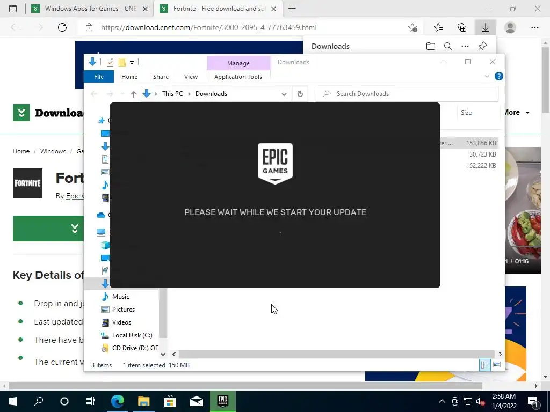Show hidden system tray icons
The height and width of the screenshot is (412, 550).
point(442,401)
